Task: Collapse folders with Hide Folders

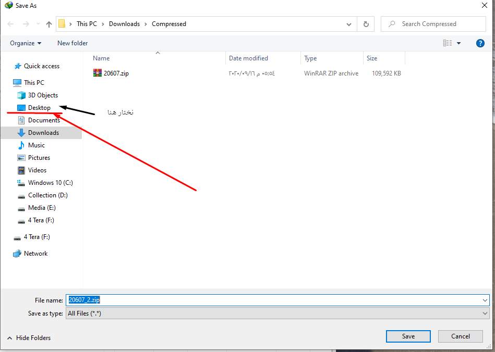Action: click(x=29, y=338)
